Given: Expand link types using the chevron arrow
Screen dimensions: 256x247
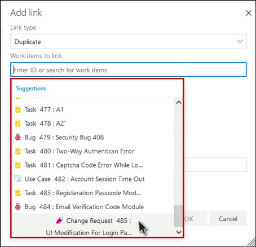Looking at the screenshot, I should [x=240, y=41].
